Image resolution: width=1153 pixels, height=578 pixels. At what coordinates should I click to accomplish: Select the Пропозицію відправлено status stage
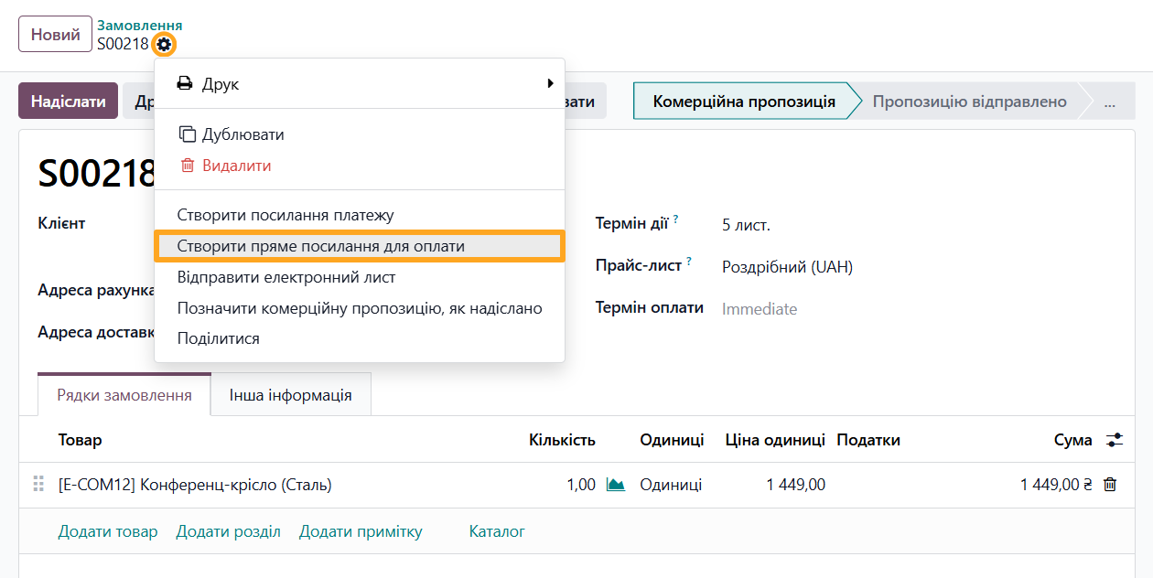coord(969,102)
